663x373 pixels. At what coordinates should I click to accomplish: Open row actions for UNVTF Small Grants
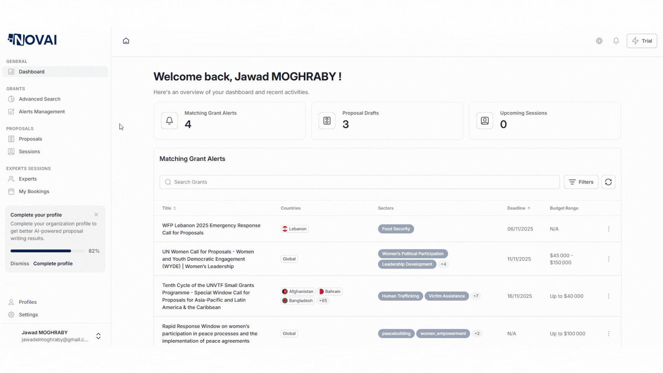pos(609,296)
